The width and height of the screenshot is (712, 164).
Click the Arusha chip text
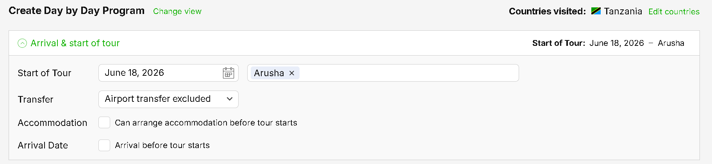tap(269, 73)
